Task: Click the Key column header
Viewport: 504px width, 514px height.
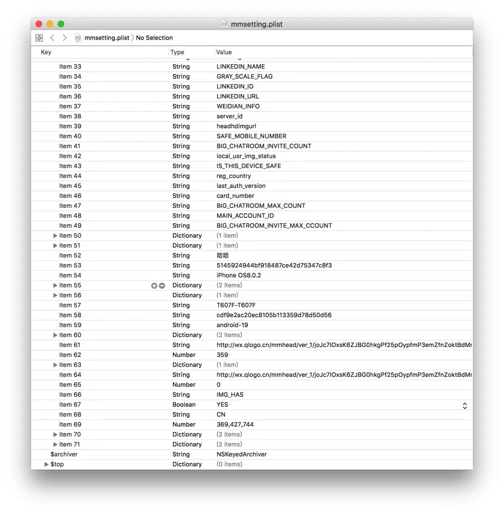Action: click(46, 52)
